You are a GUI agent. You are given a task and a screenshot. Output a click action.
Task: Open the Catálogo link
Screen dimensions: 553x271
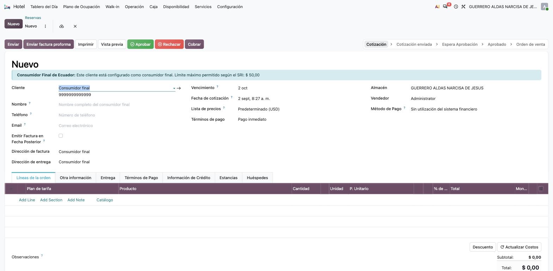pos(105,200)
